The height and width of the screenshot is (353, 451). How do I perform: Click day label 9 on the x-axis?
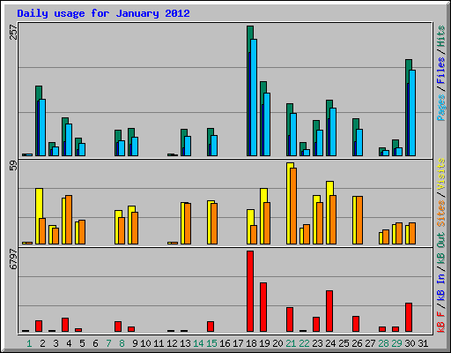[x=135, y=343]
